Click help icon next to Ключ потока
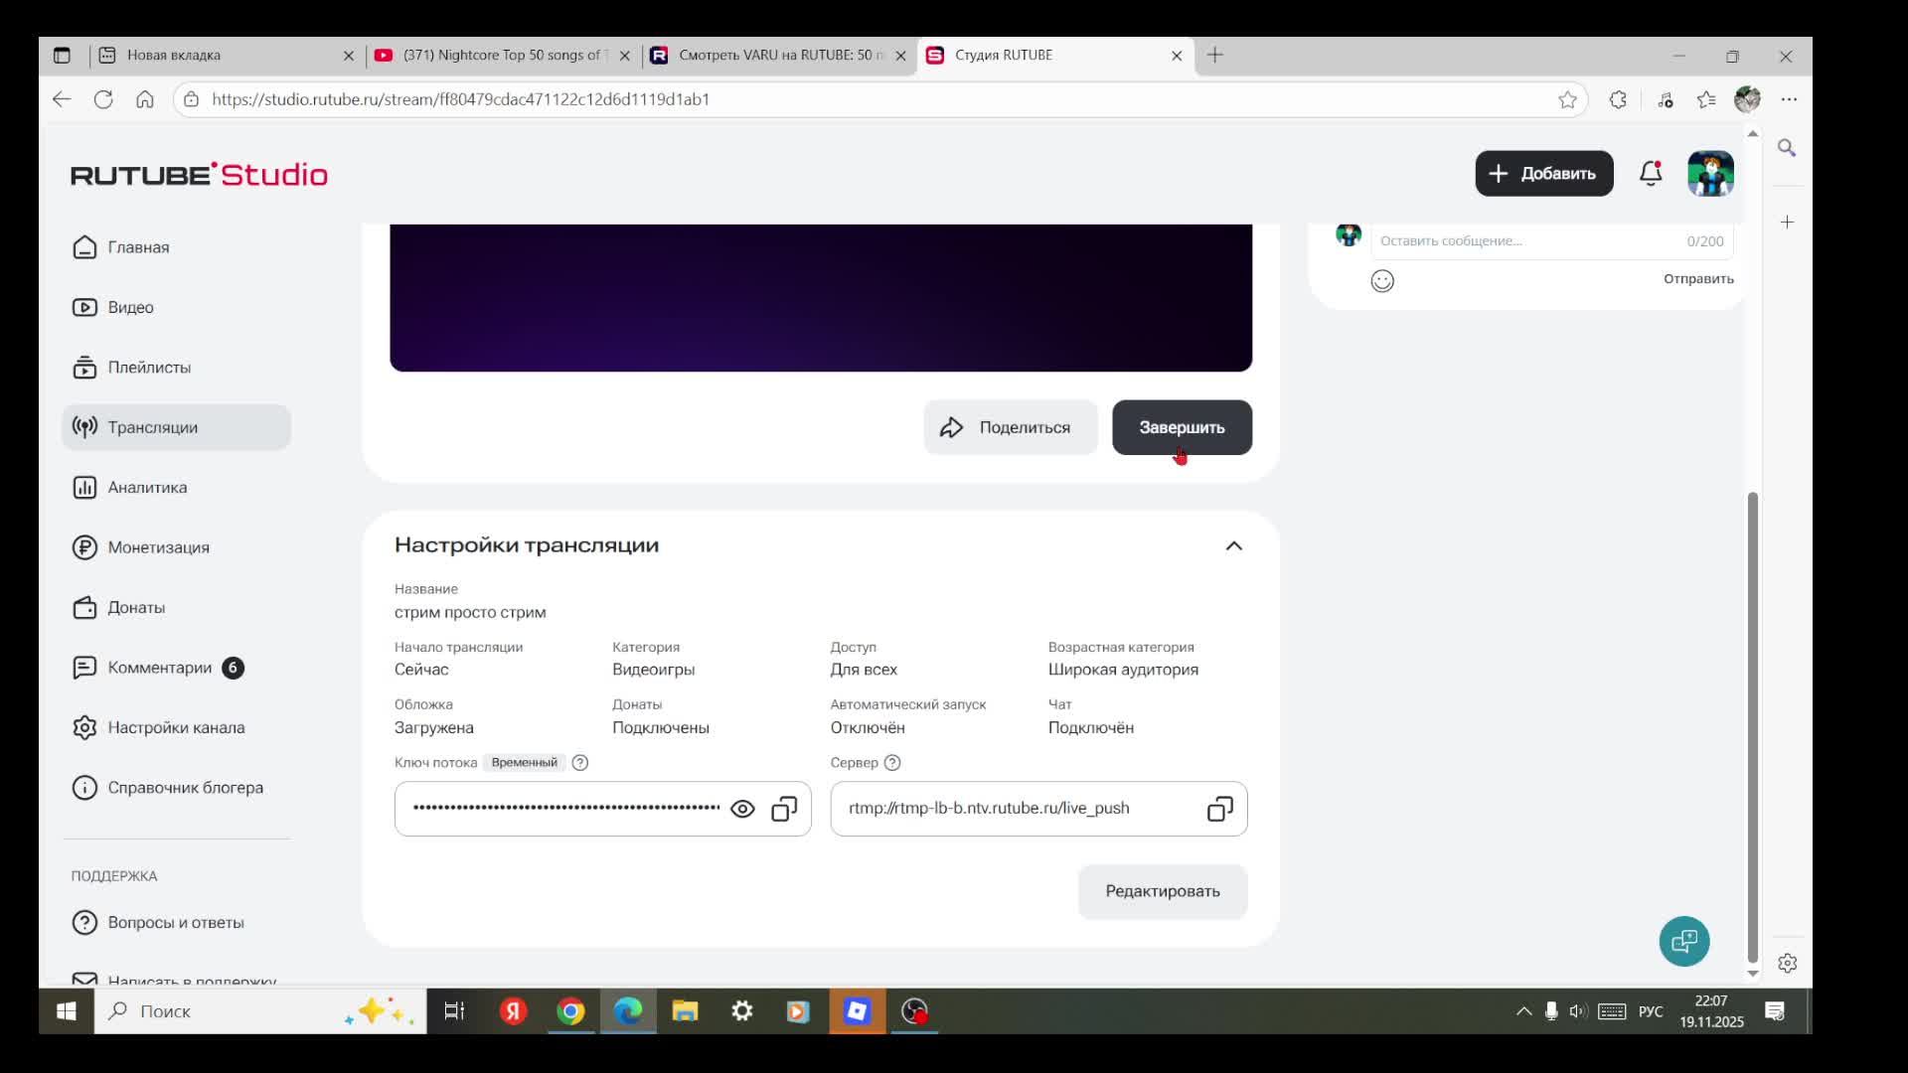The image size is (1908, 1073). (x=580, y=763)
